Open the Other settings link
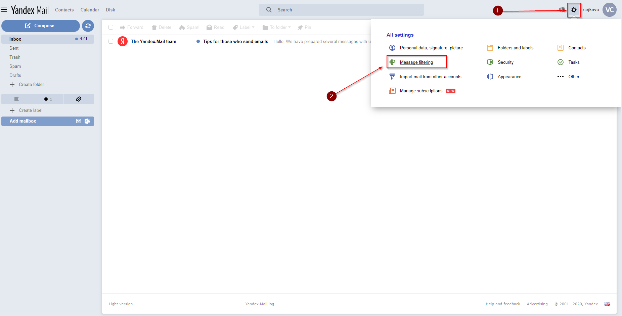 (x=574, y=77)
